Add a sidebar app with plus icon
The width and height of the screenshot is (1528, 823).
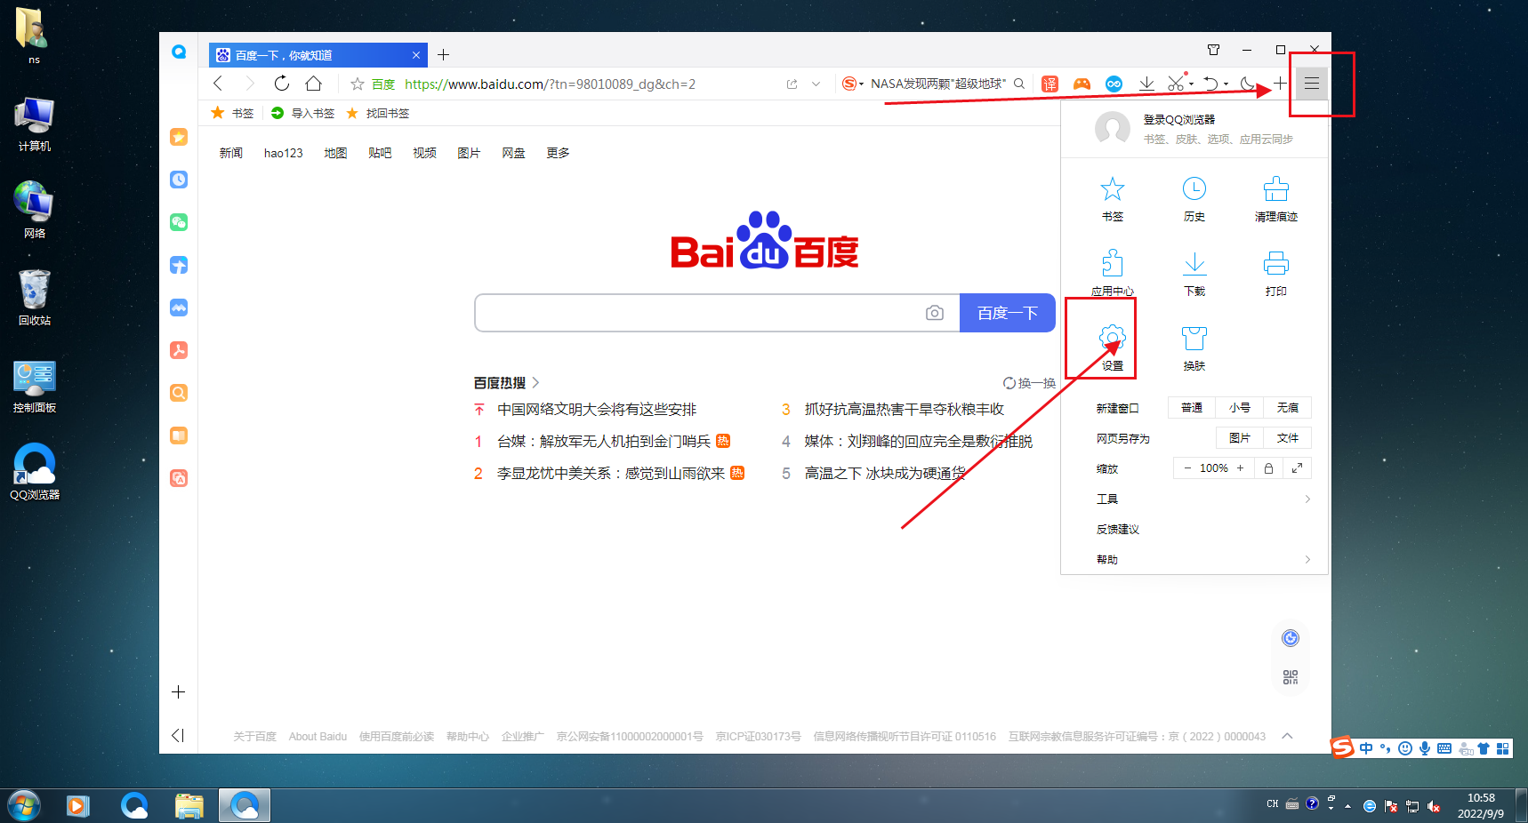(x=179, y=691)
